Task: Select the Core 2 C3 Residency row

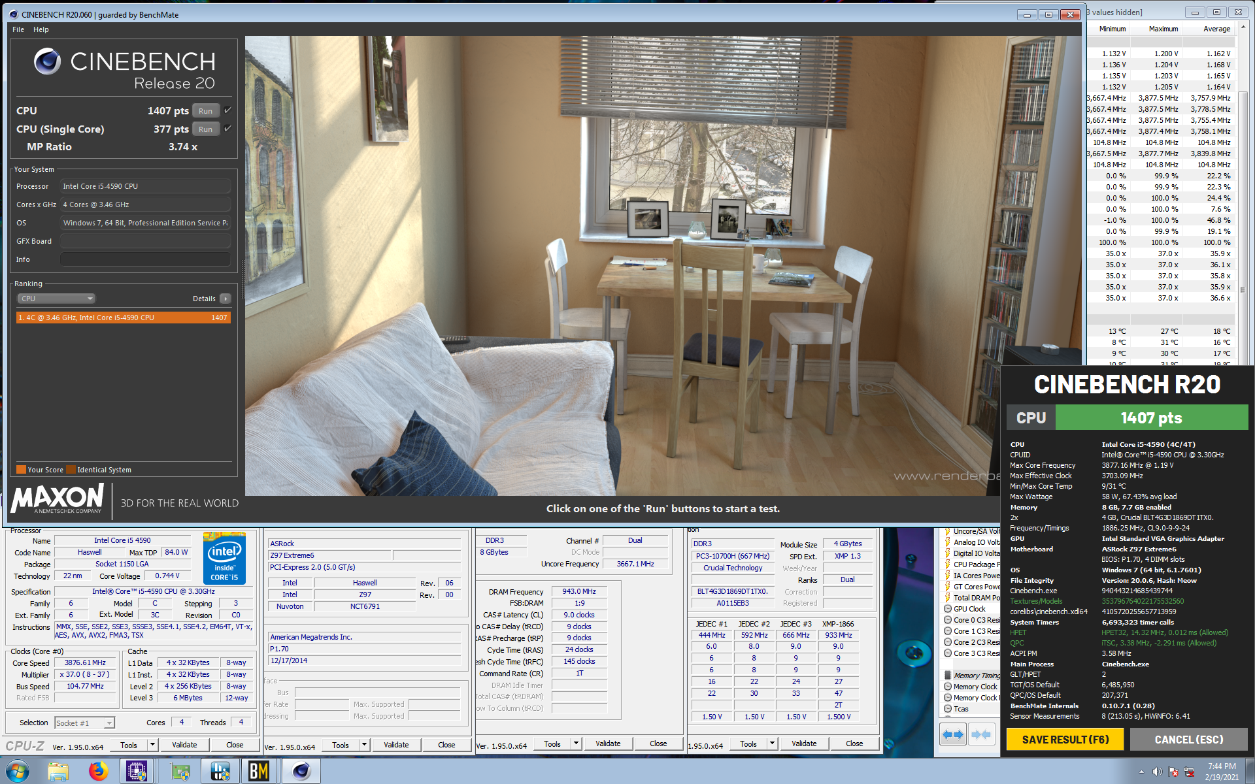Action: coord(971,642)
